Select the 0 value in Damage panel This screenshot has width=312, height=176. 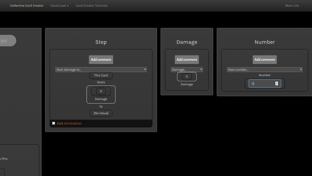(187, 76)
